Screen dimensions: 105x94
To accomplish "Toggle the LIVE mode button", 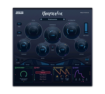I will click(x=87, y=59).
